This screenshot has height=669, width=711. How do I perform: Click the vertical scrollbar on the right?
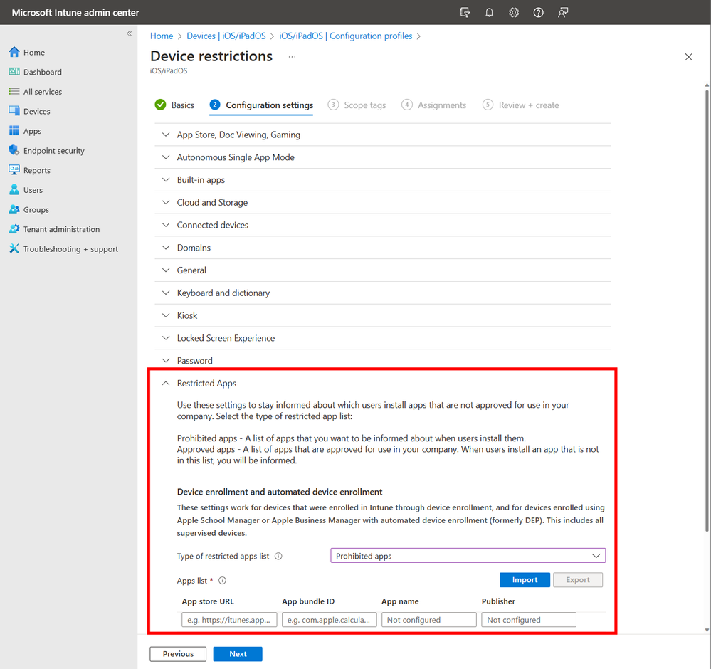[707, 311]
